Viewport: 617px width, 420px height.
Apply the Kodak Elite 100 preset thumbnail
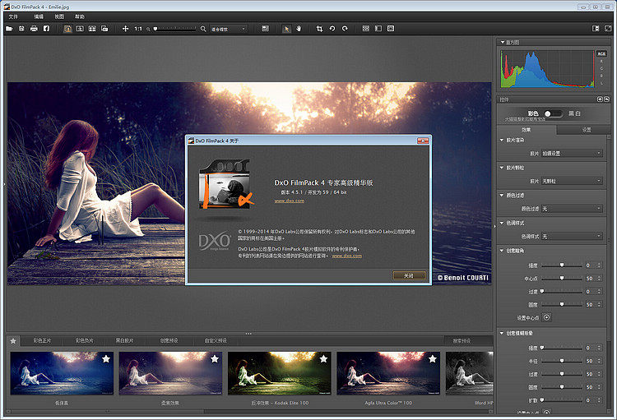click(x=280, y=373)
